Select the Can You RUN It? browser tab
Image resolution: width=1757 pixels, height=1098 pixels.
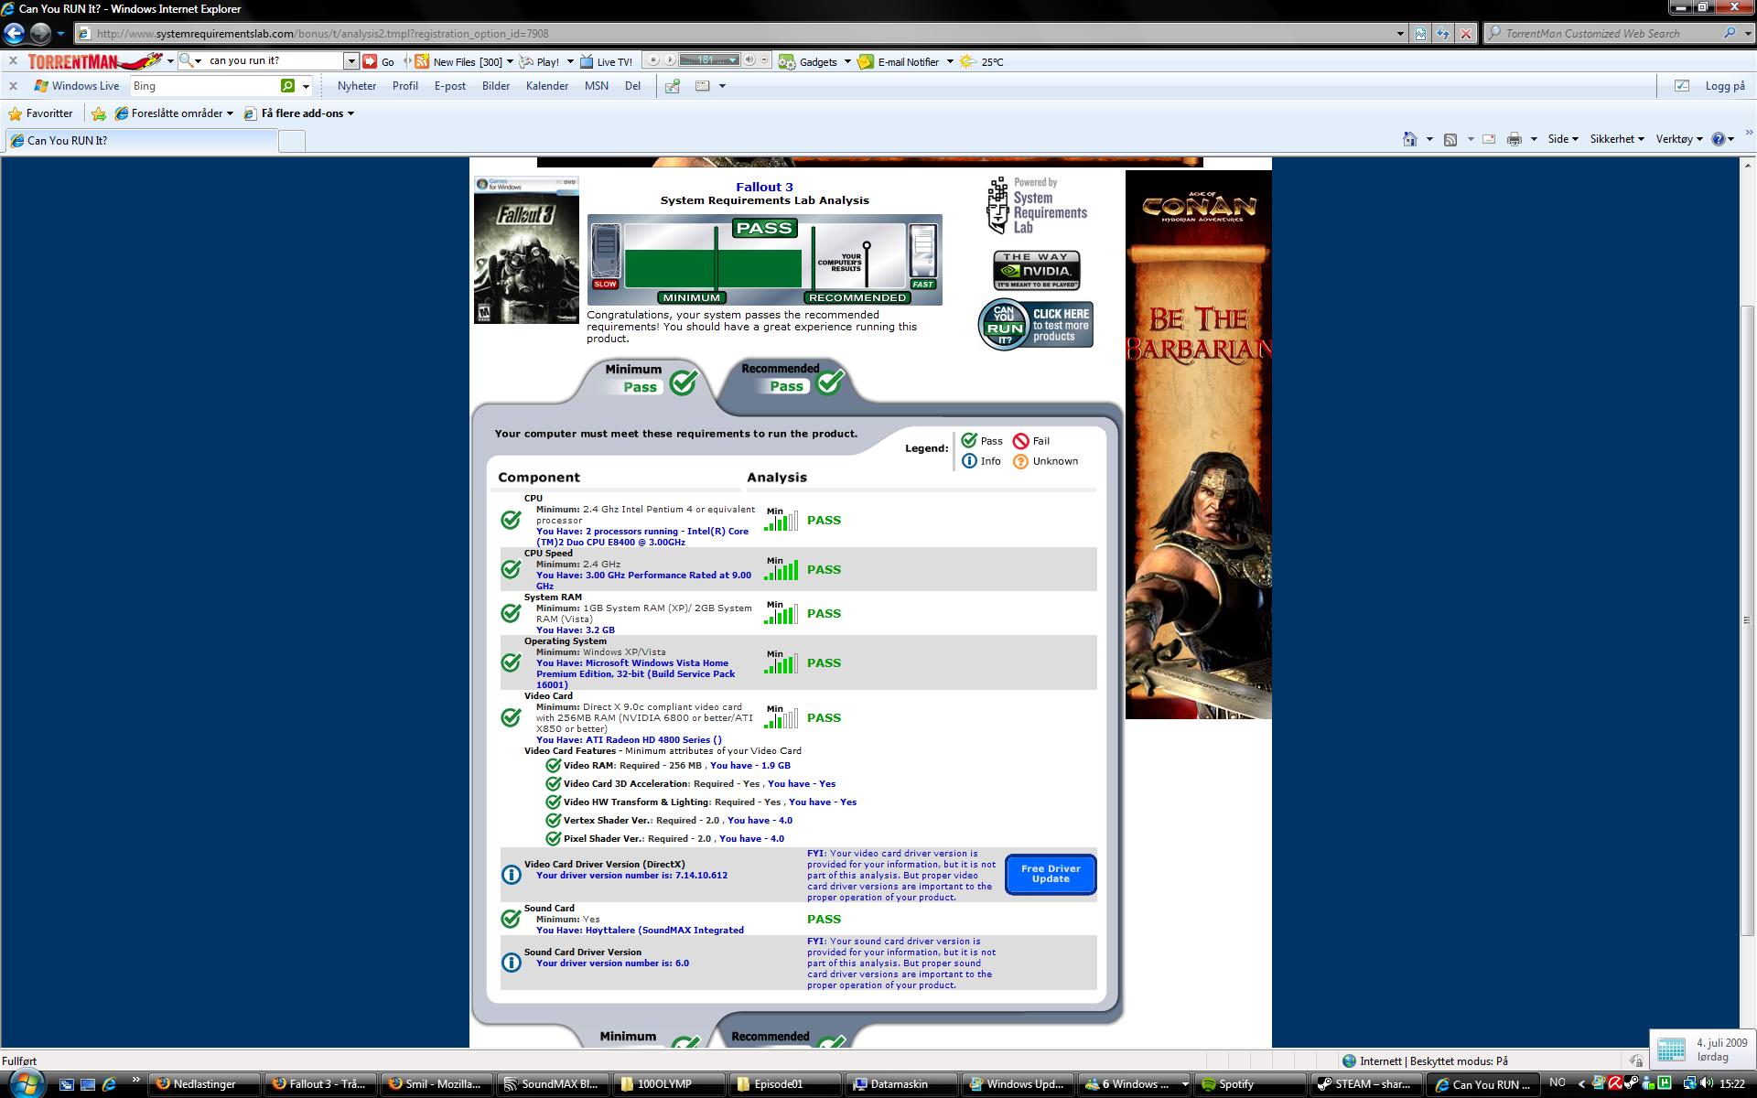141,140
